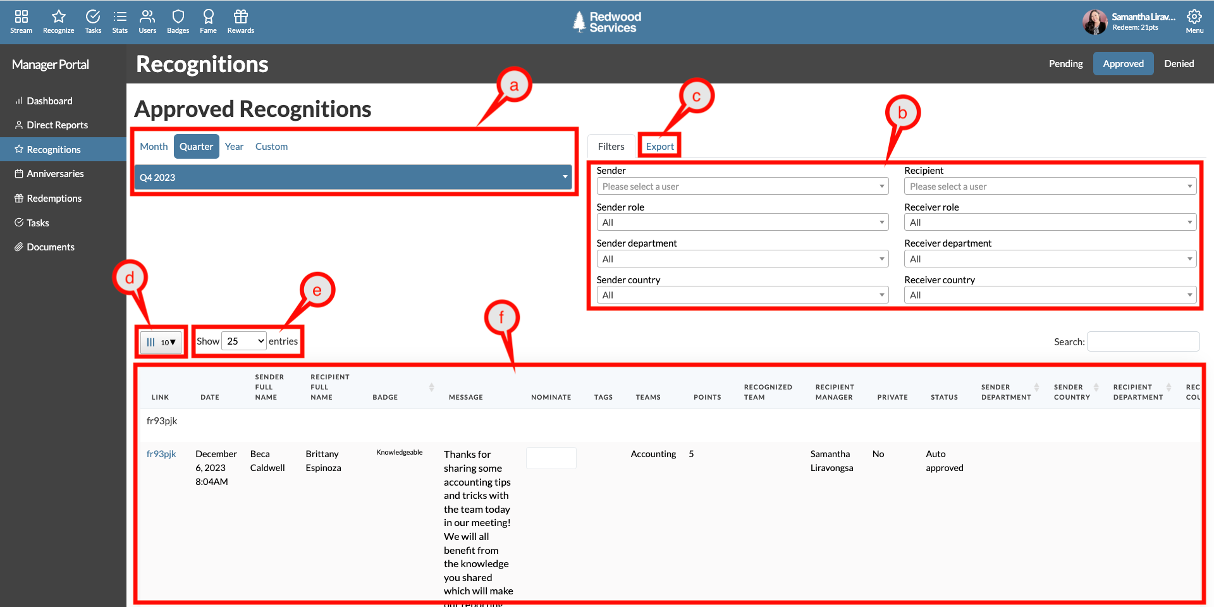Select the Custom date range
Viewport: 1214px width, 607px height.
click(x=271, y=146)
